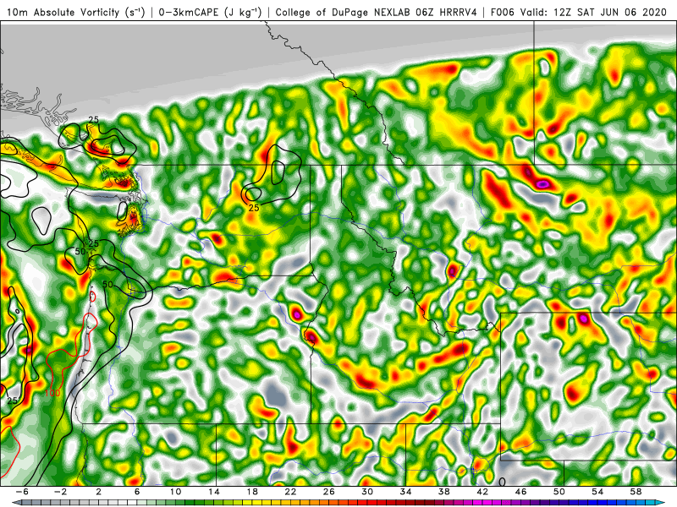Viewport: 677px width, 507px height.
Task: Click the colorbar tick label "10"
Action: click(175, 492)
